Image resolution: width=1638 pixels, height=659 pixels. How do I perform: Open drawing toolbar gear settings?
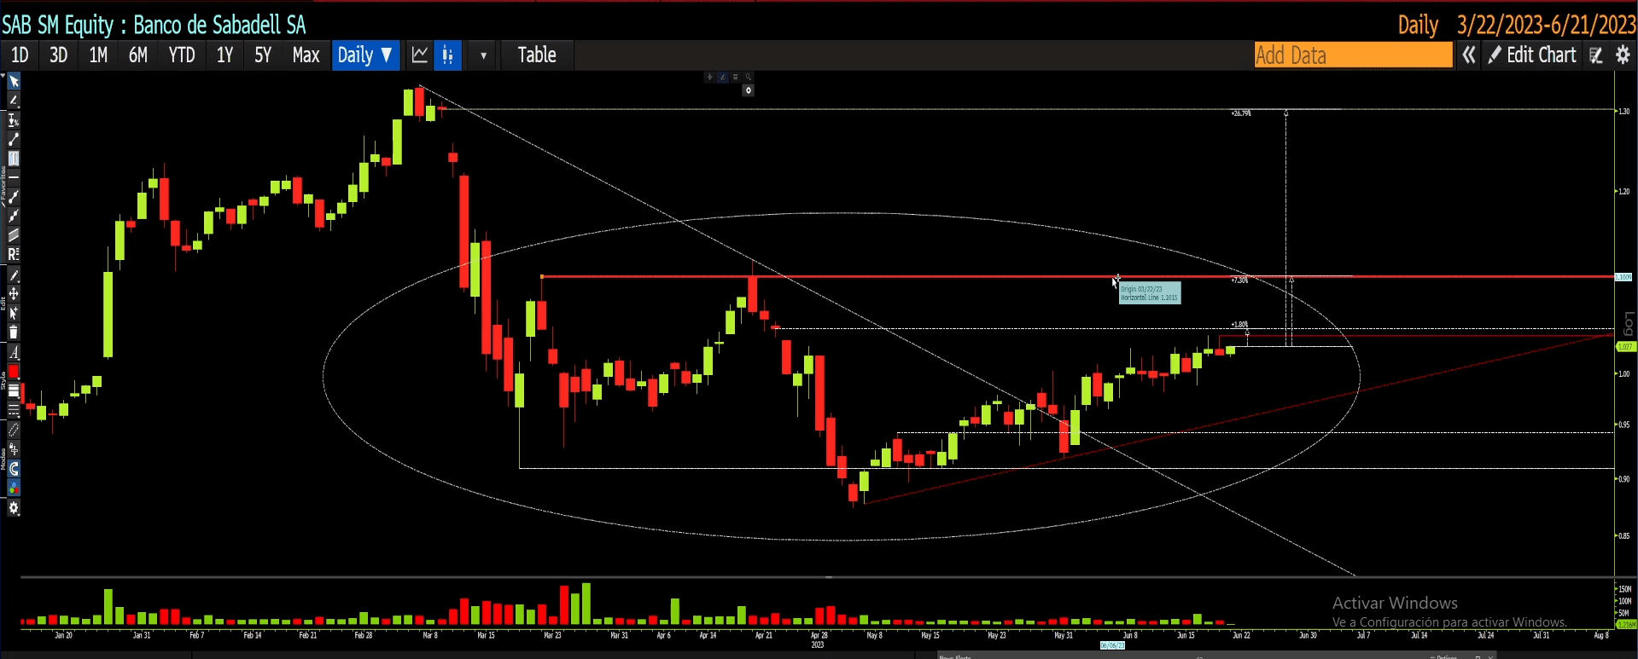tap(14, 508)
